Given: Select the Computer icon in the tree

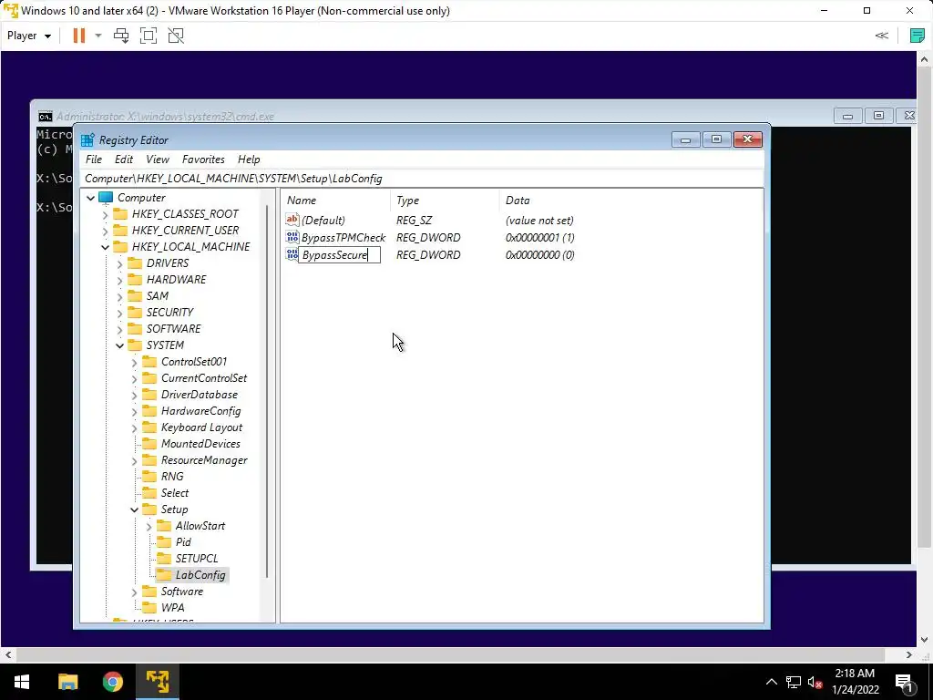Looking at the screenshot, I should [106, 197].
